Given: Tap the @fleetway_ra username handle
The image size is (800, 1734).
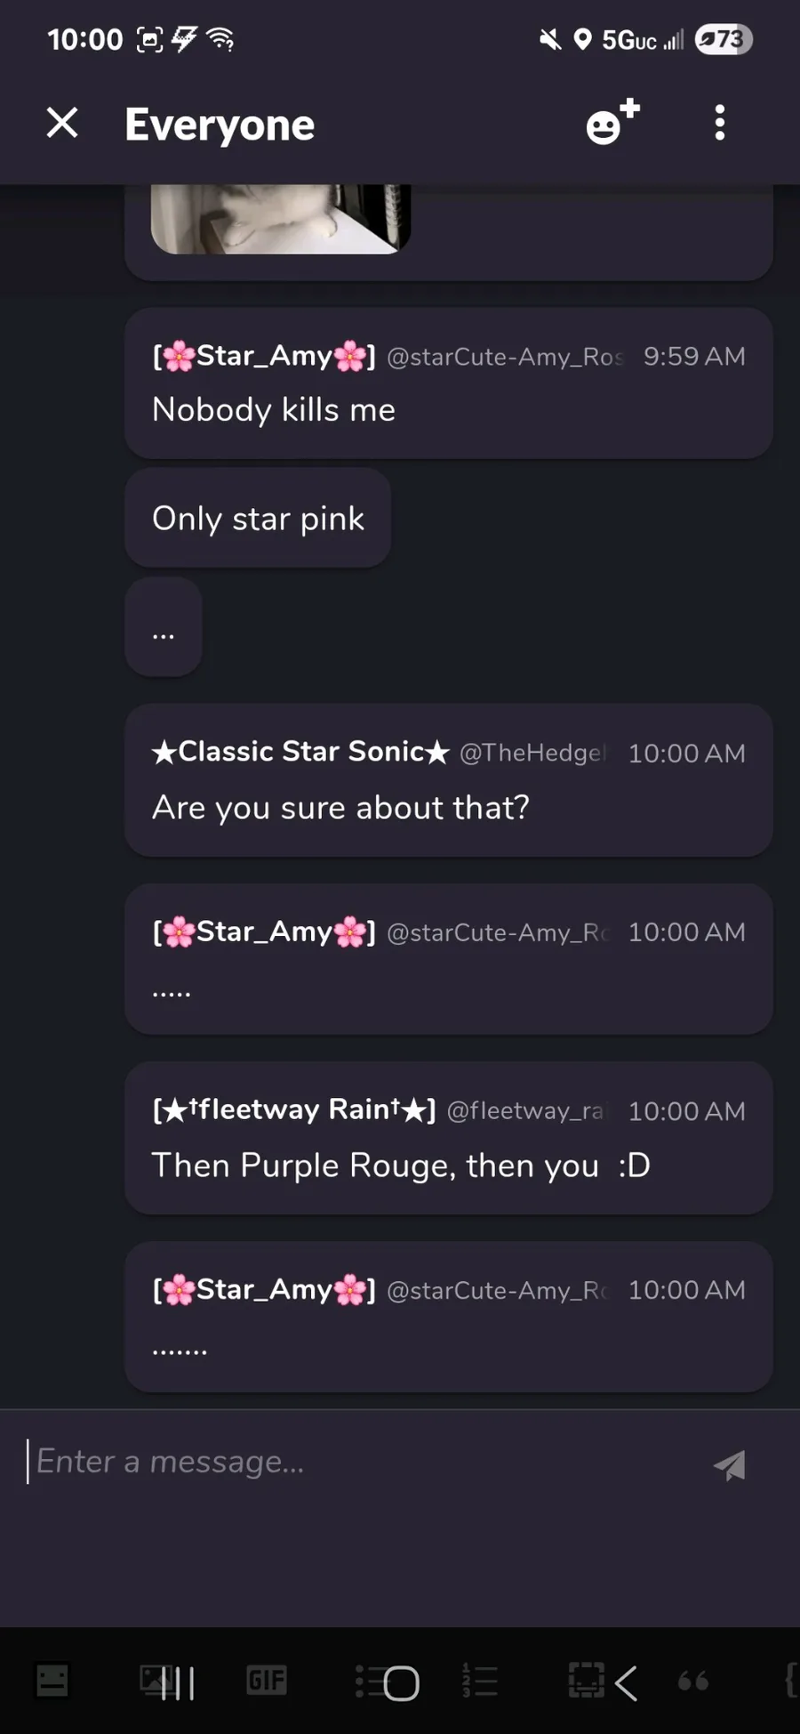Looking at the screenshot, I should point(524,1111).
